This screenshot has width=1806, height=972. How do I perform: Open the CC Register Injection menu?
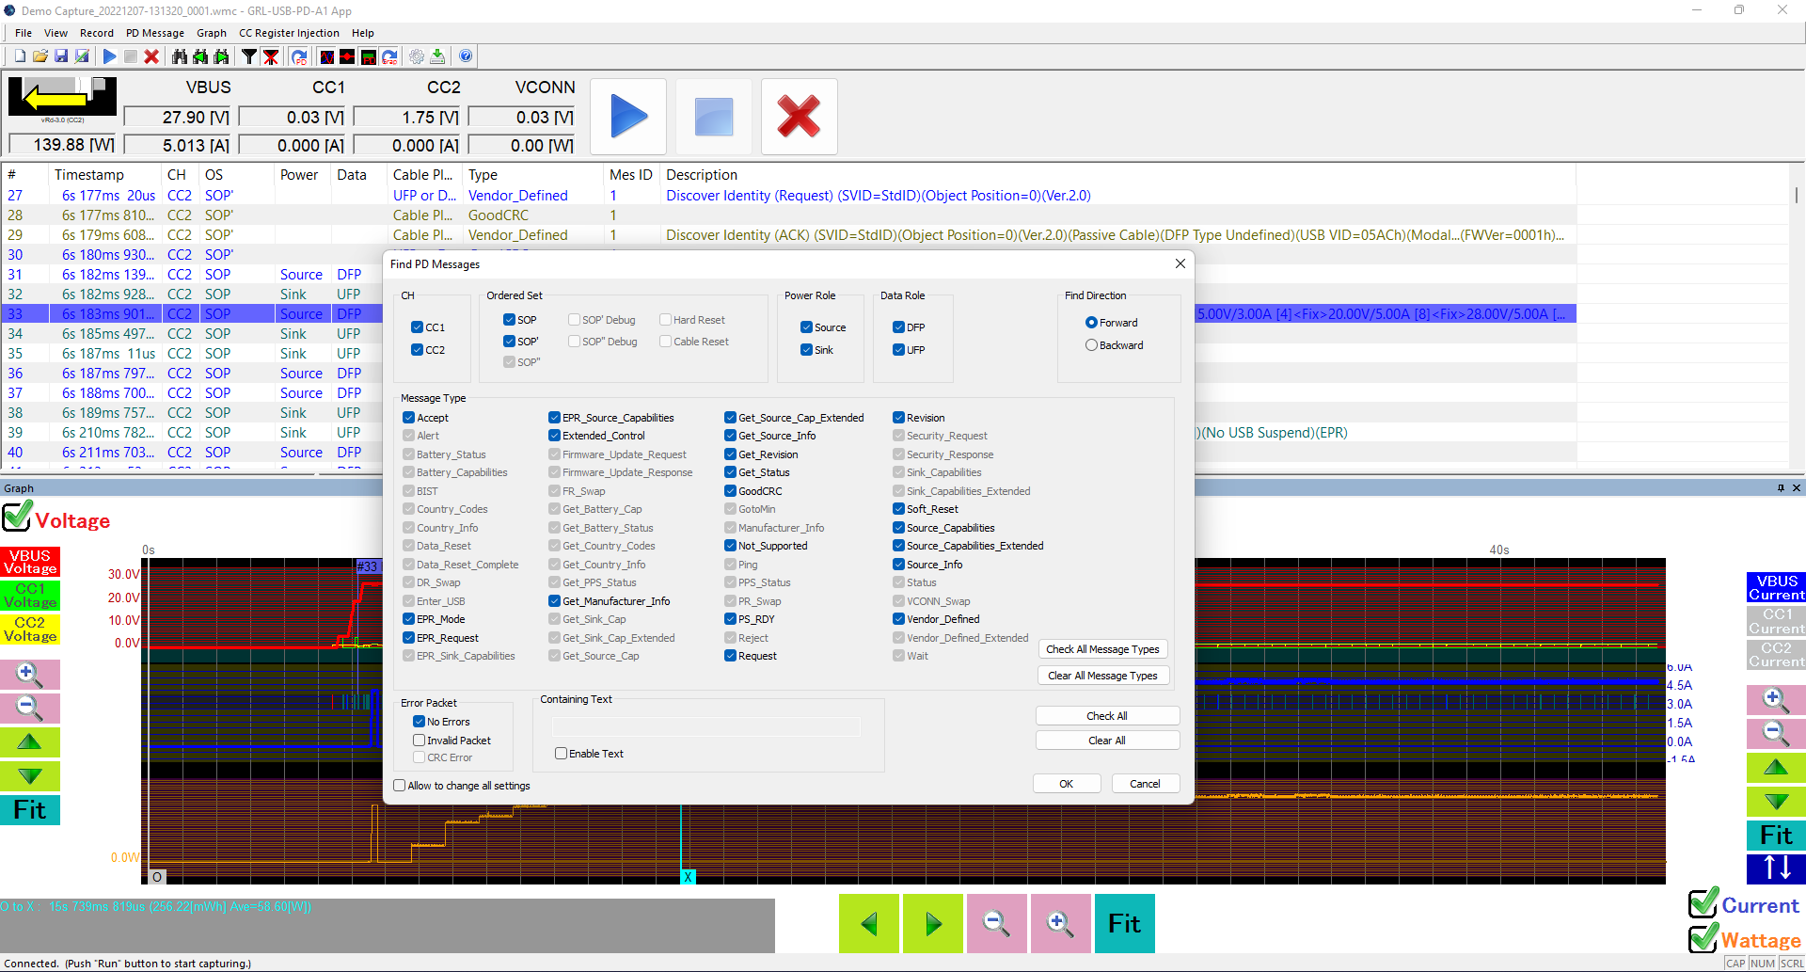coord(289,33)
